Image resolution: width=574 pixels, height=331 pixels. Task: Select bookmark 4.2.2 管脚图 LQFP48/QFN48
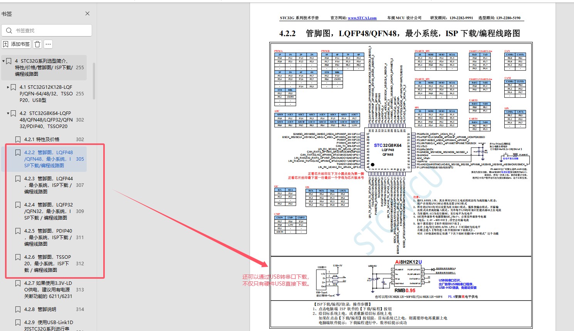pos(49,159)
